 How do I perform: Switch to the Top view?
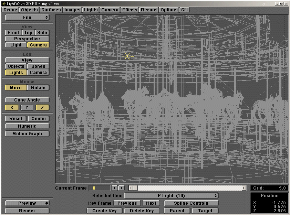click(x=28, y=32)
